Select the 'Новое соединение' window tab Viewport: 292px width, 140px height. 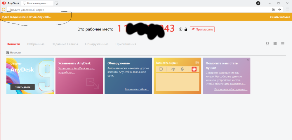tap(37, 3)
